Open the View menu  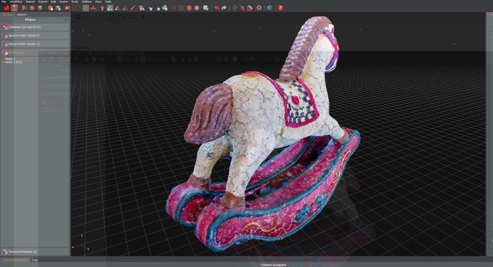pos(98,2)
